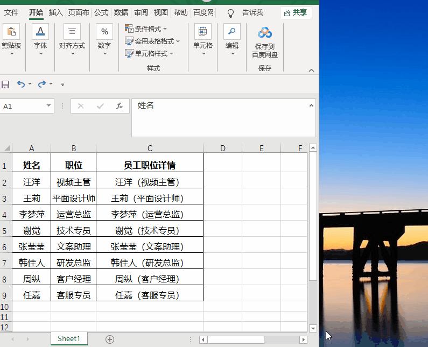This screenshot has height=347, width=428.
Task: Go to next sheet arrow
Action: [x=28, y=339]
